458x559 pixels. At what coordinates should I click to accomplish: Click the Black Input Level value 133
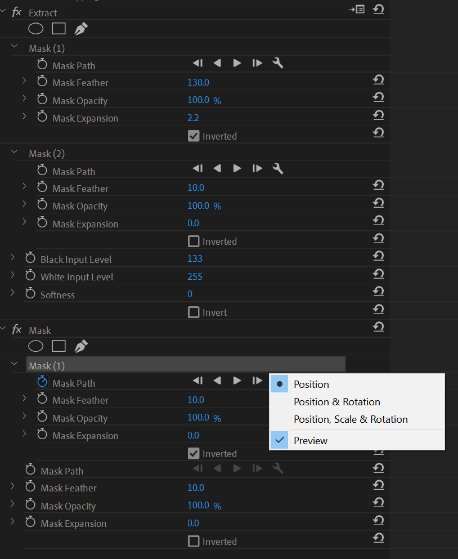tap(194, 258)
